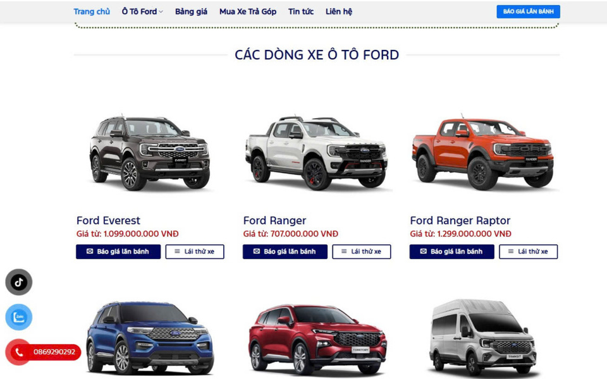The width and height of the screenshot is (607, 379).
Task: Go to Bảng giá menu
Action: point(191,11)
